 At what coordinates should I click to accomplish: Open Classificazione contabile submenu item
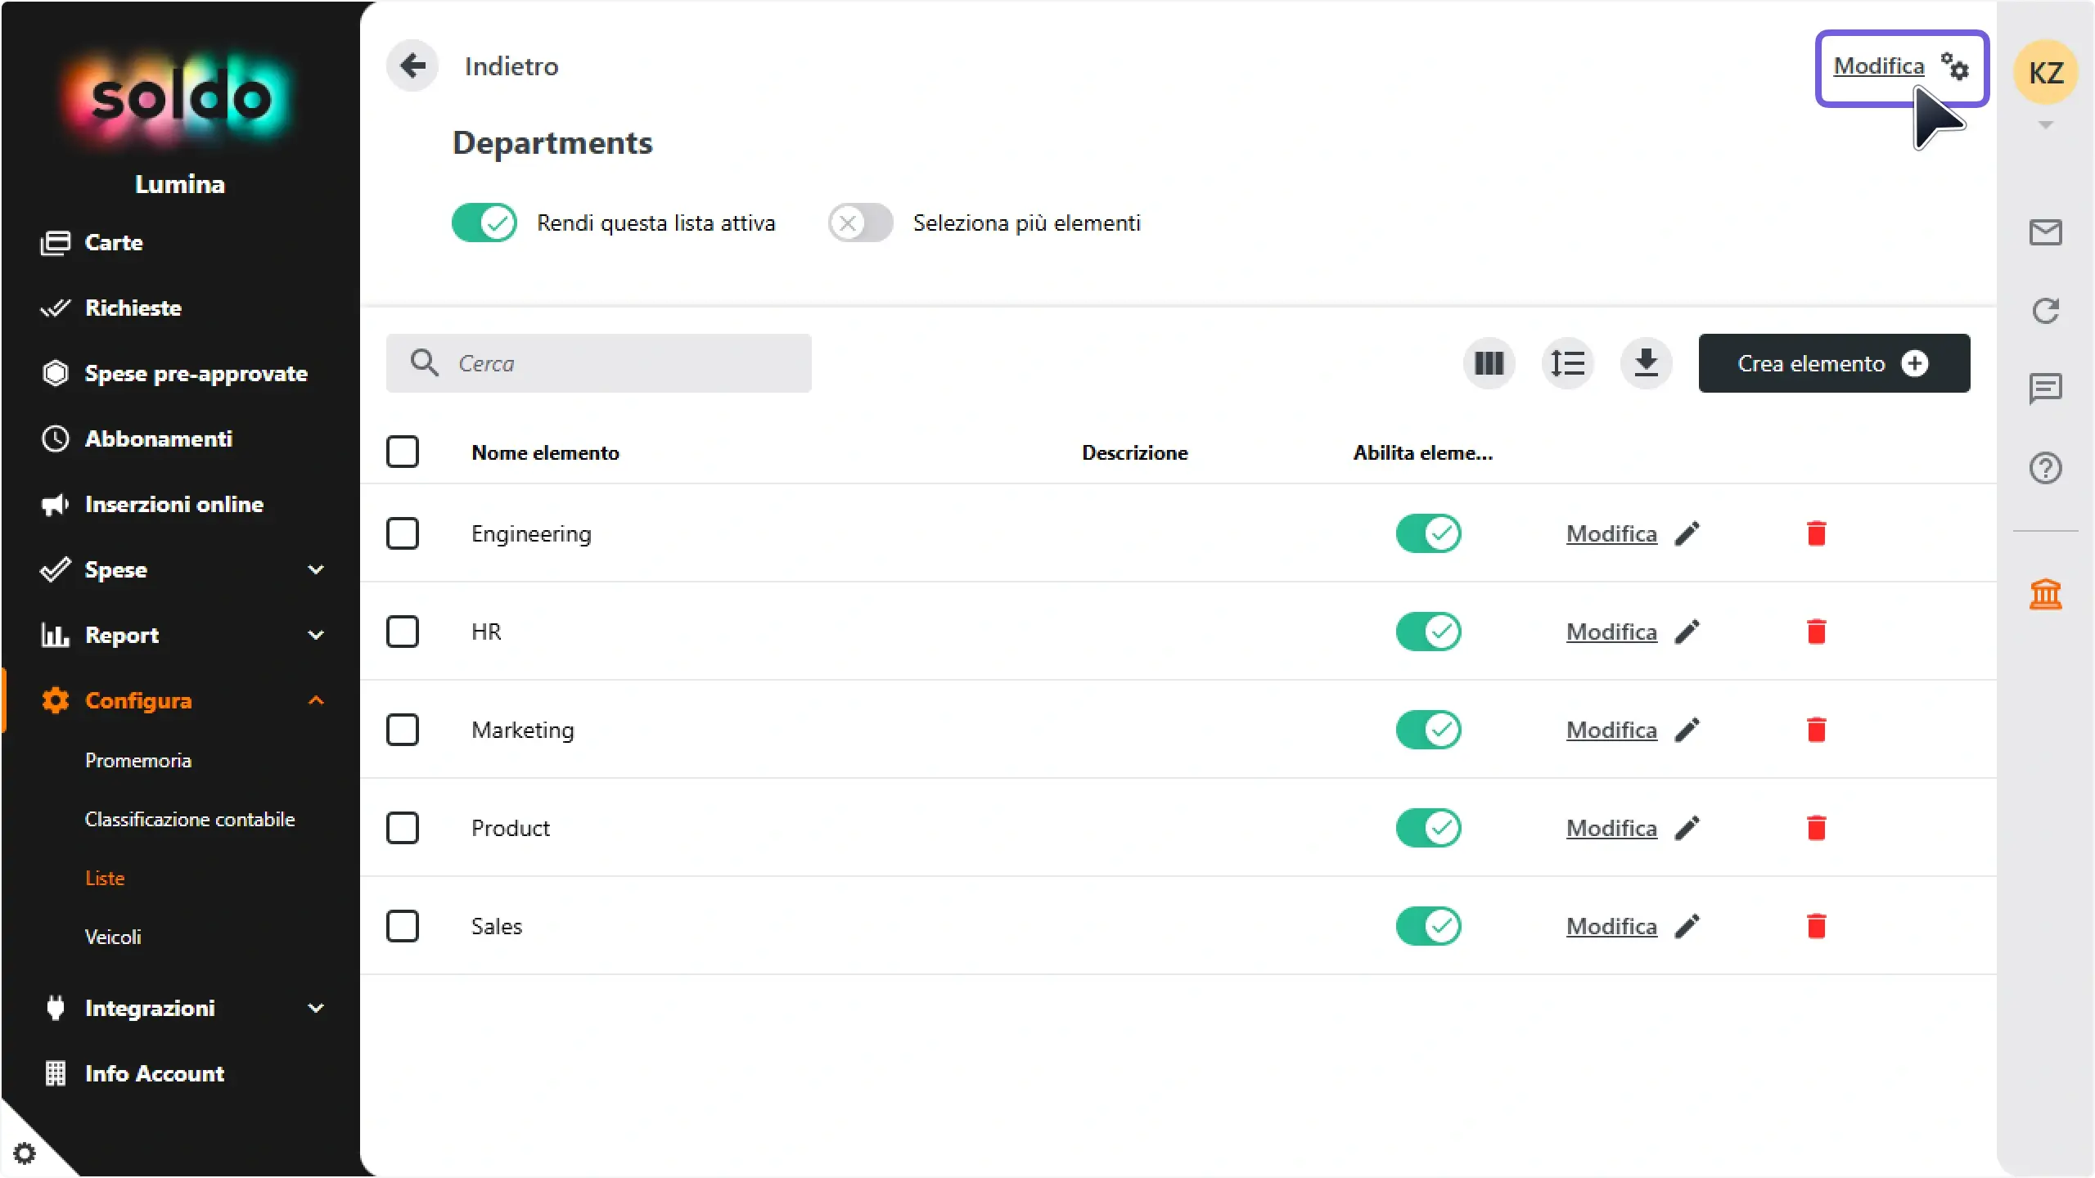click(190, 819)
